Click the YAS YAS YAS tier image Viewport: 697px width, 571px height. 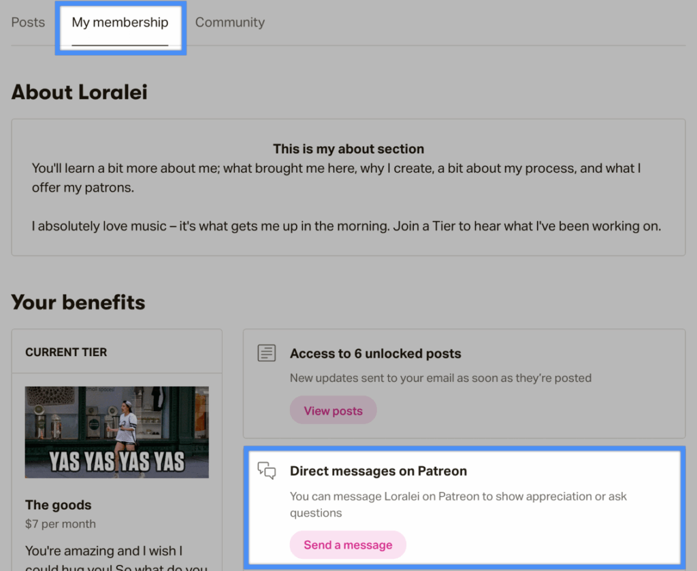117,432
